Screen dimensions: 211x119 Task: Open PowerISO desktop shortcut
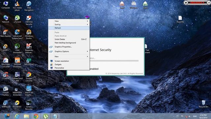point(17,104)
